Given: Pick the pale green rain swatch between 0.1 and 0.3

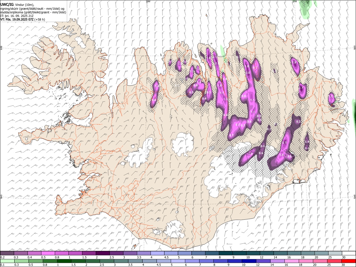Looking at the screenshot, I should click(x=7, y=261).
